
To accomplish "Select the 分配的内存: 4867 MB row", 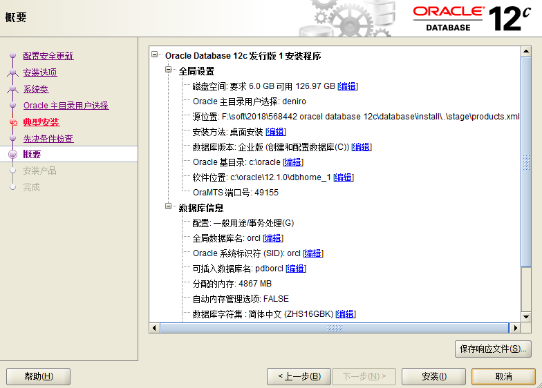I will [x=232, y=284].
